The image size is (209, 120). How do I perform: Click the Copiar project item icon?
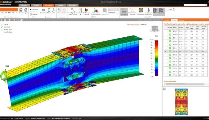[x=26, y=11]
